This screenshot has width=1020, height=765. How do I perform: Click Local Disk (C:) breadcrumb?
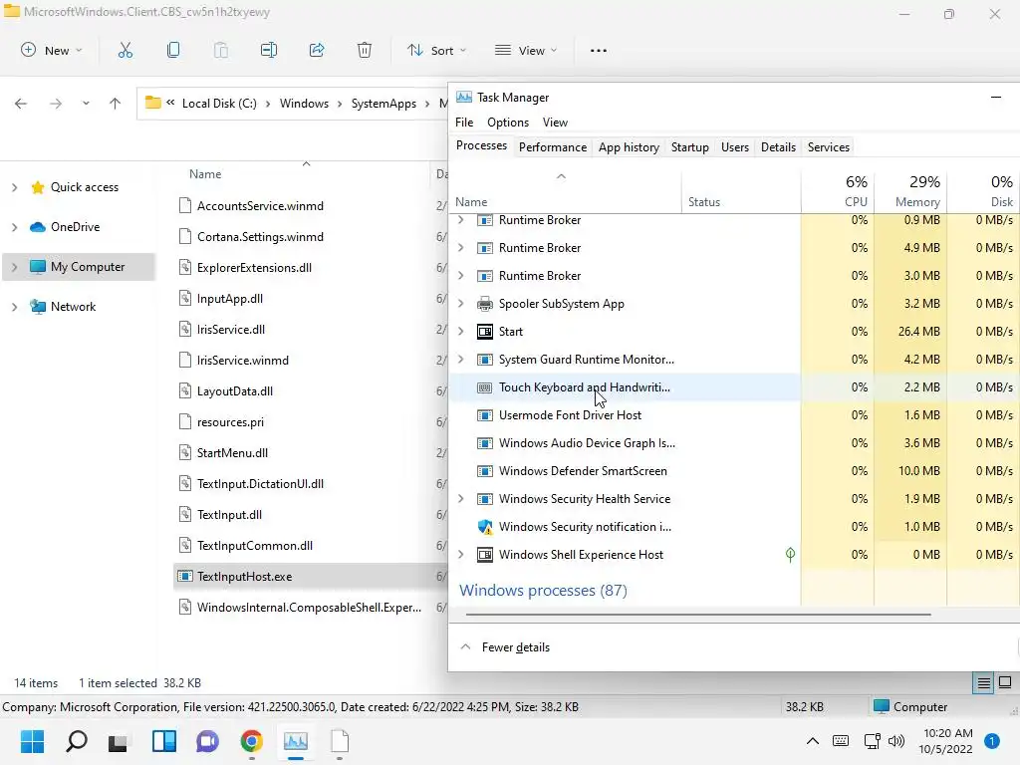click(x=219, y=104)
